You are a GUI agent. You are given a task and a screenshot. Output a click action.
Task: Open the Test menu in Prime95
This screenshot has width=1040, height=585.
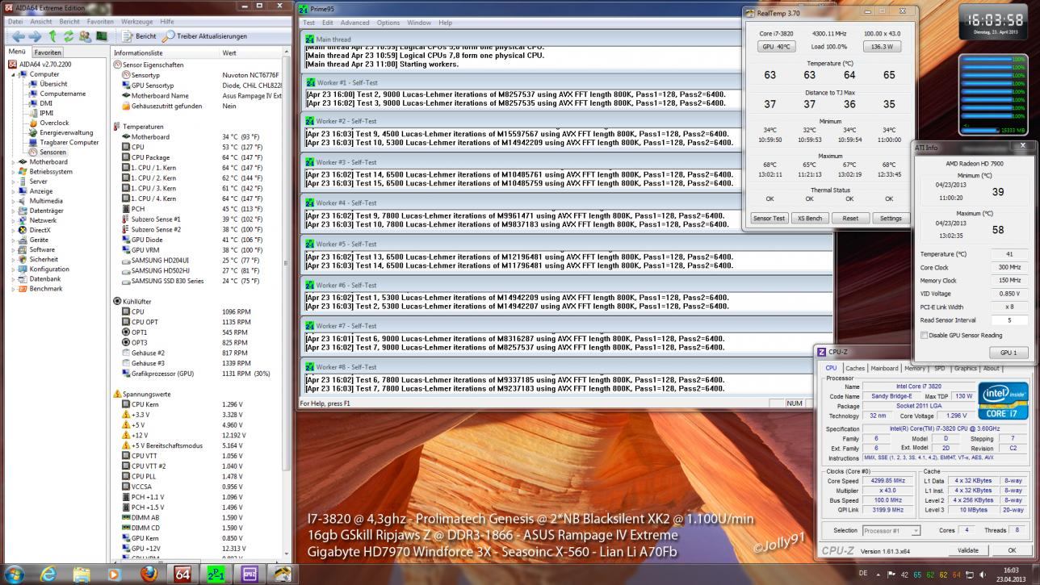(x=308, y=23)
